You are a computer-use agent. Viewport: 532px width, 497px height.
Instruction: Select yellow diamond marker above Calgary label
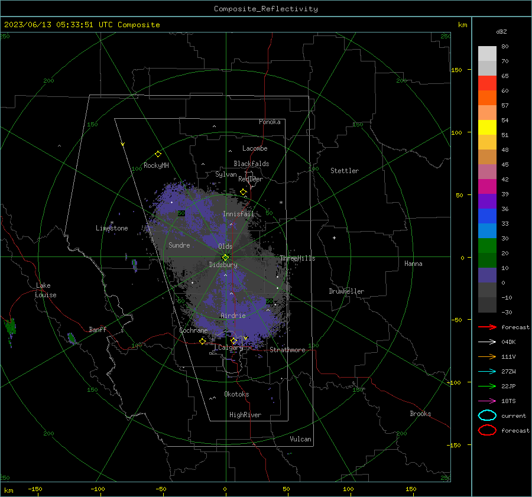coord(233,340)
